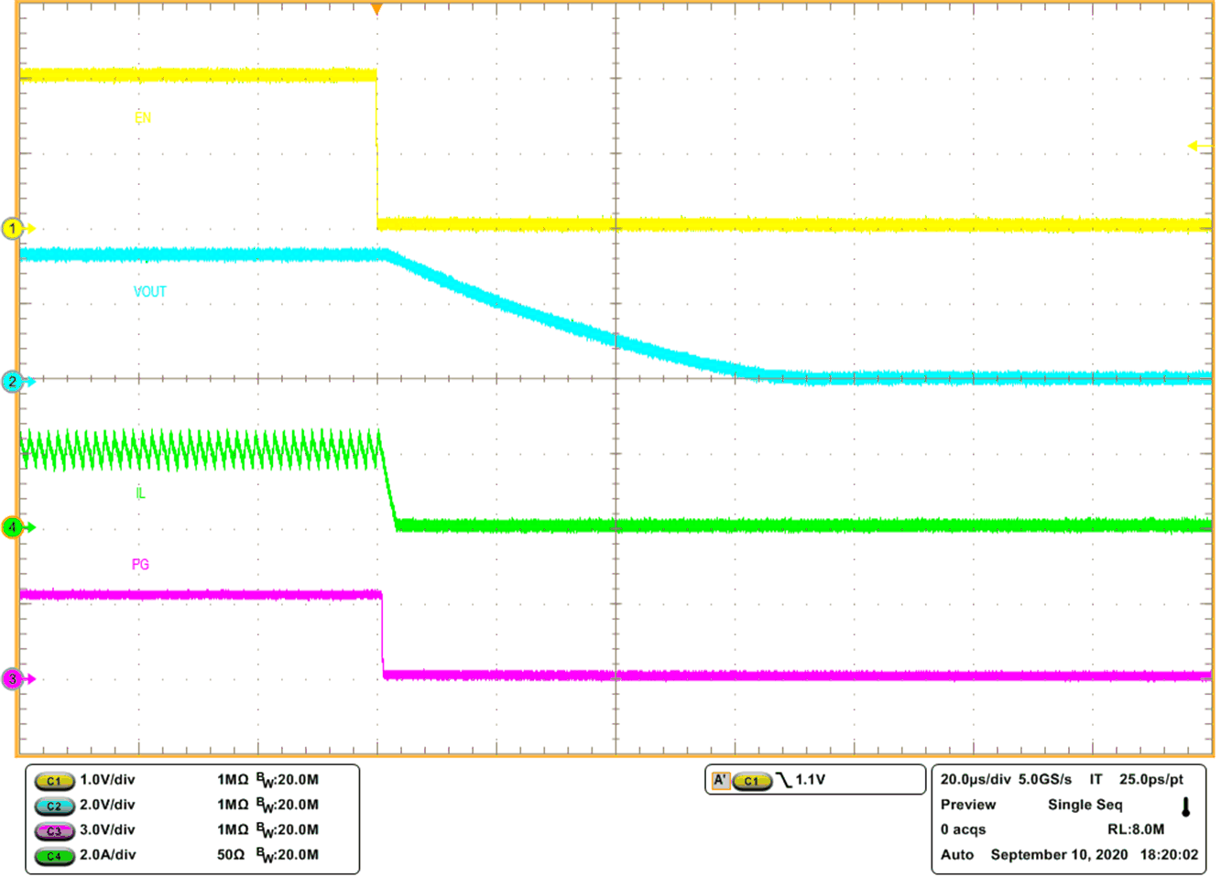Select the C4 channel badge
Screen dimensions: 1221x877
click(x=53, y=855)
